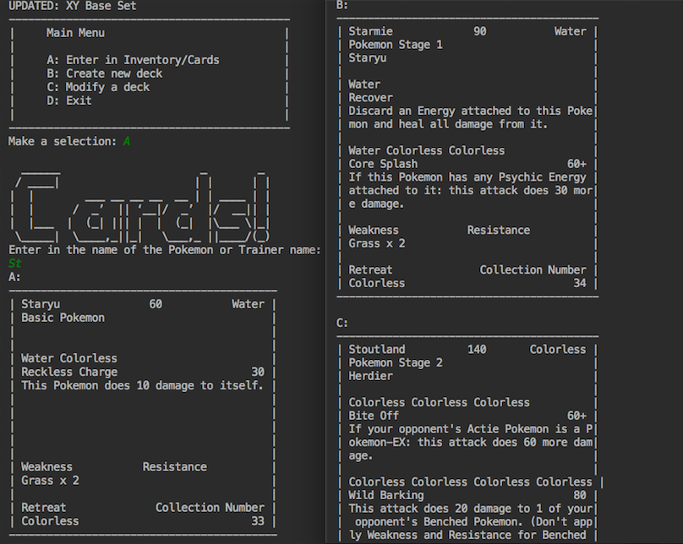Click the 'Recover' attack name

371,97
